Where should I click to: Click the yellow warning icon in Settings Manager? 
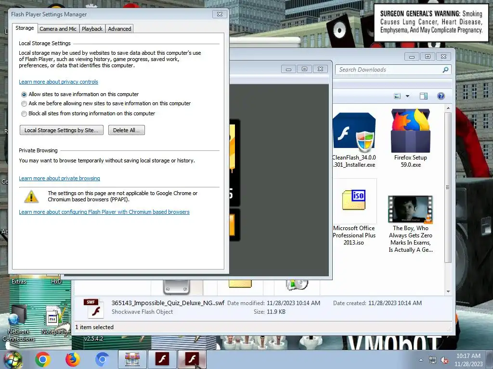(31, 197)
